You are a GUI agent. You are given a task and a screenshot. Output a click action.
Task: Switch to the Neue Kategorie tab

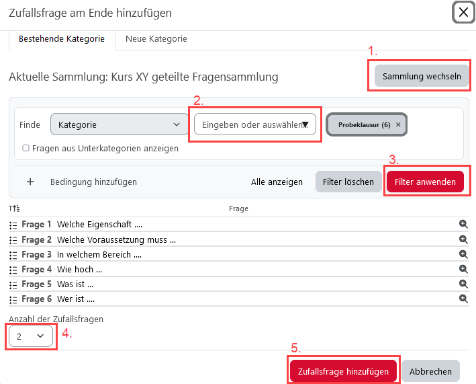pos(156,39)
